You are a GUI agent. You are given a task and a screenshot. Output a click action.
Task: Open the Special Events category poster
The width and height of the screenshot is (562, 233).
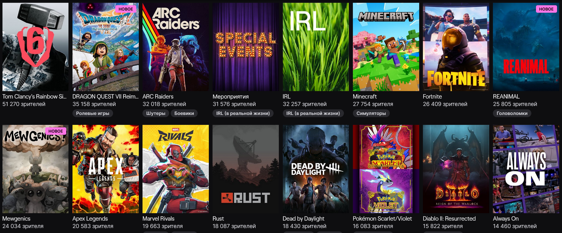tap(246, 47)
